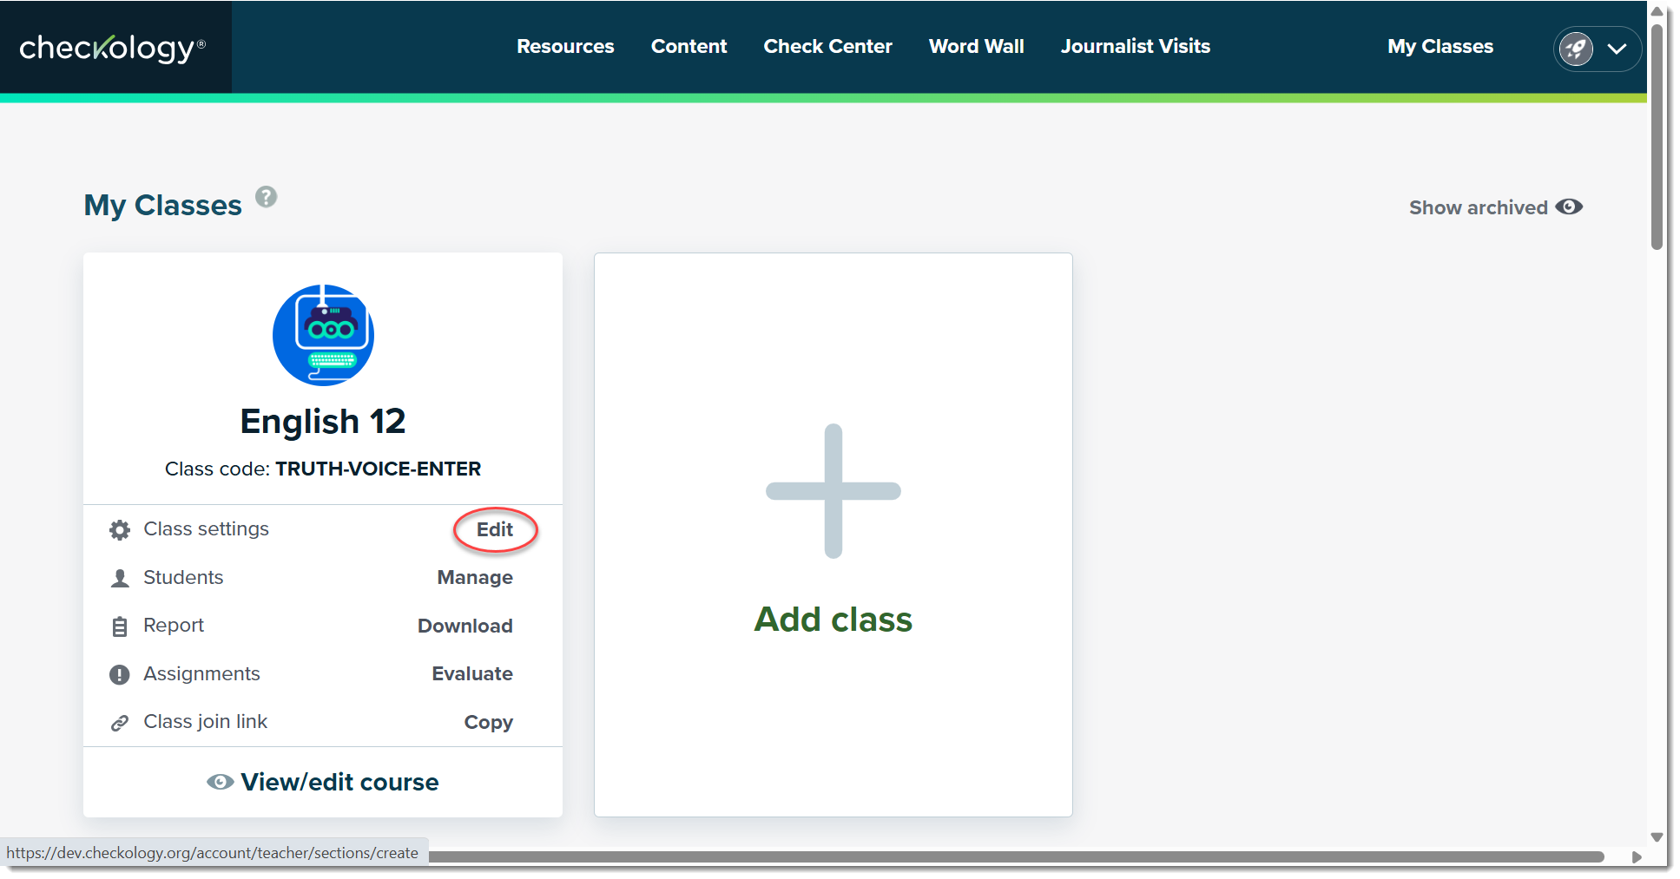Open View/edit course
This screenshot has width=1680, height=879.
[x=339, y=782]
